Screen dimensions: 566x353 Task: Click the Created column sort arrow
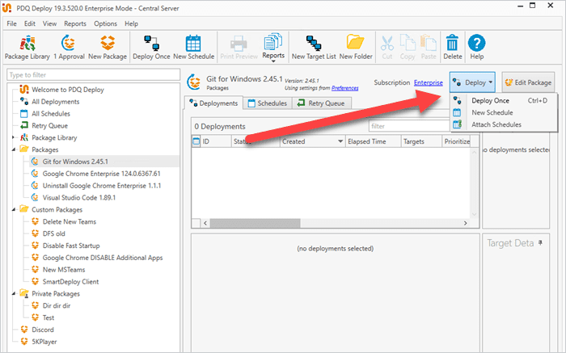click(340, 141)
